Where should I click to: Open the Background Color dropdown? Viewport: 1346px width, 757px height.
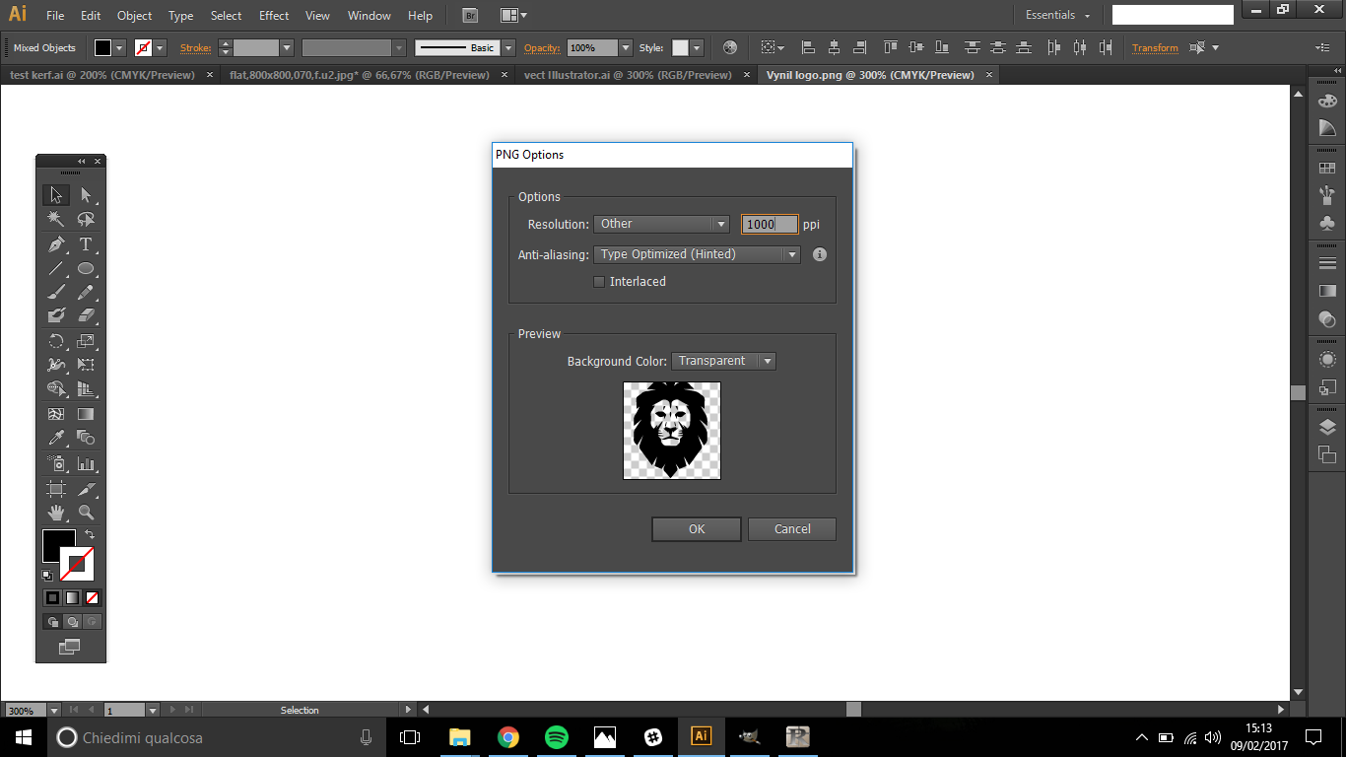(723, 361)
